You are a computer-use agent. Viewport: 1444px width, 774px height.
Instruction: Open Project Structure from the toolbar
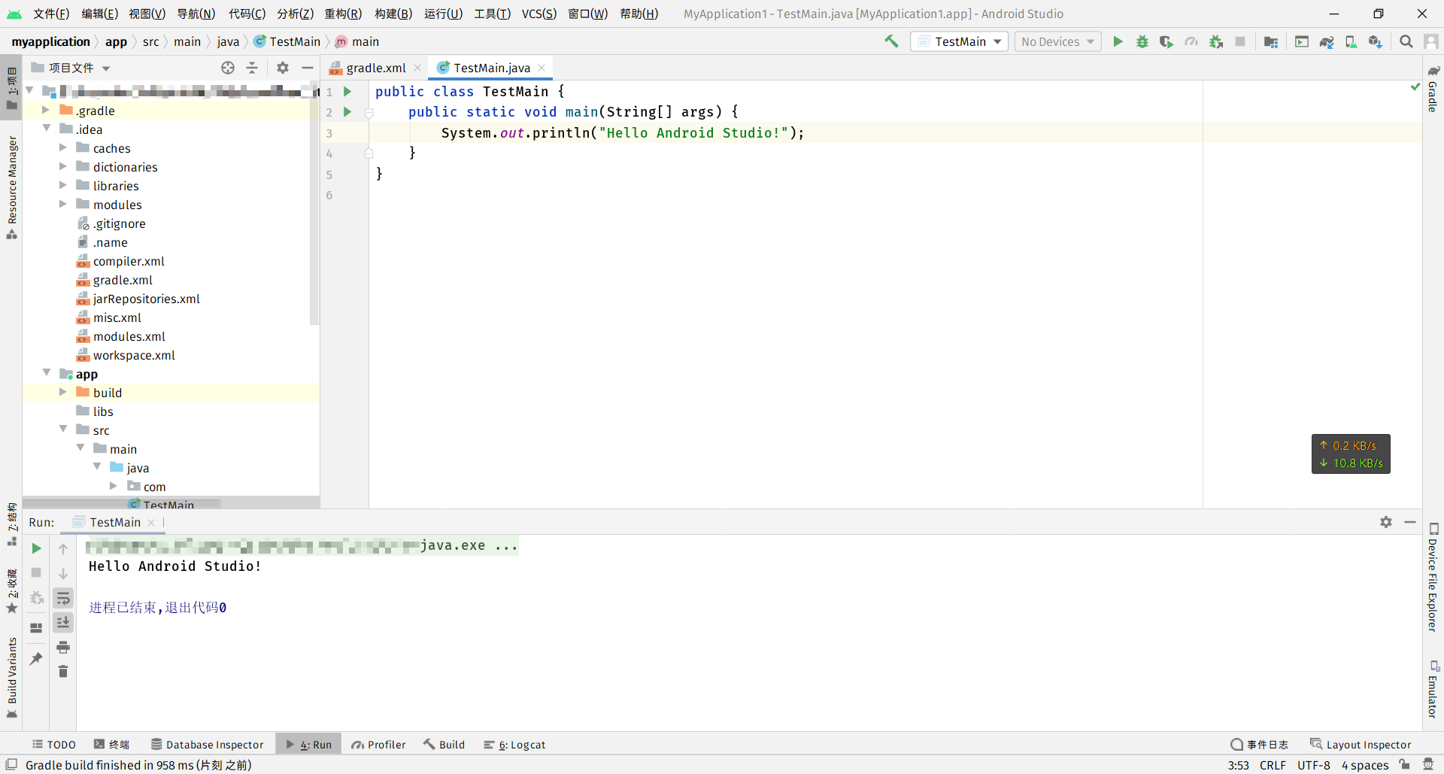1271,41
